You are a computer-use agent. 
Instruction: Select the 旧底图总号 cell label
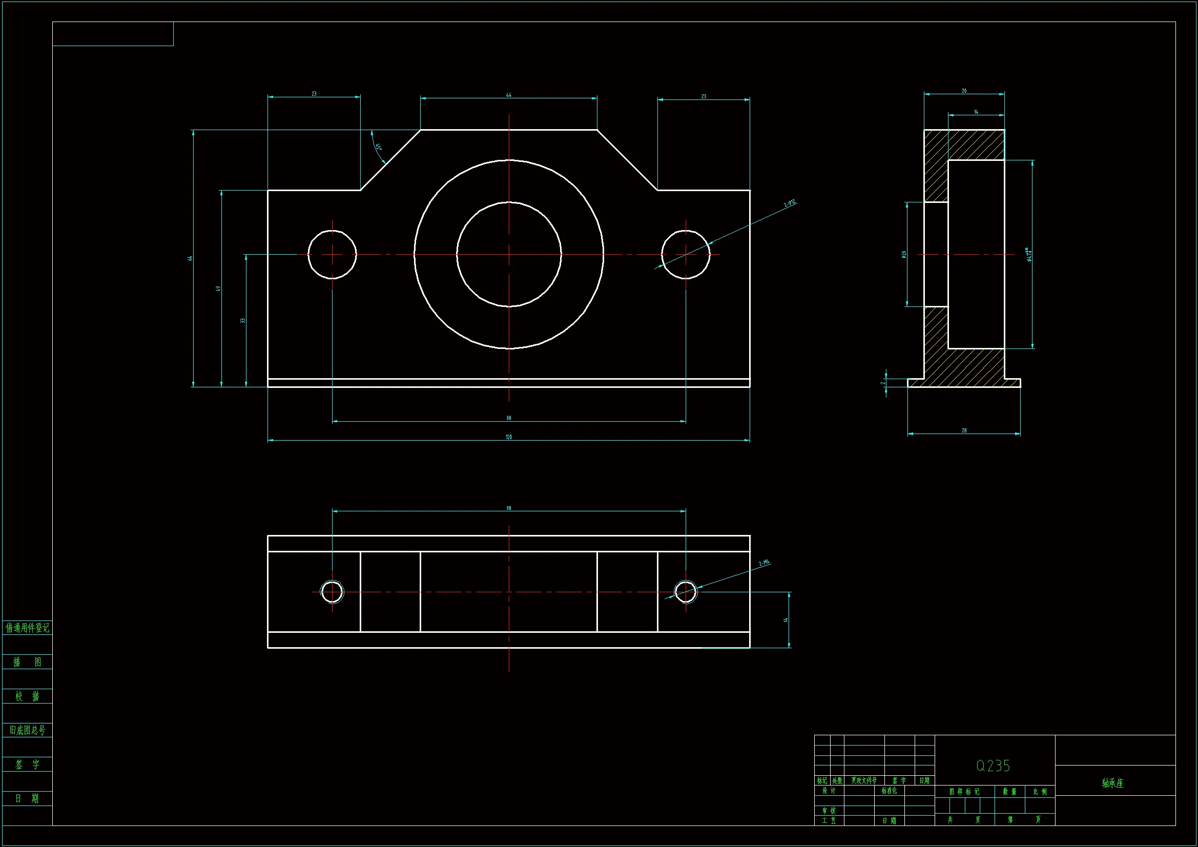[27, 730]
